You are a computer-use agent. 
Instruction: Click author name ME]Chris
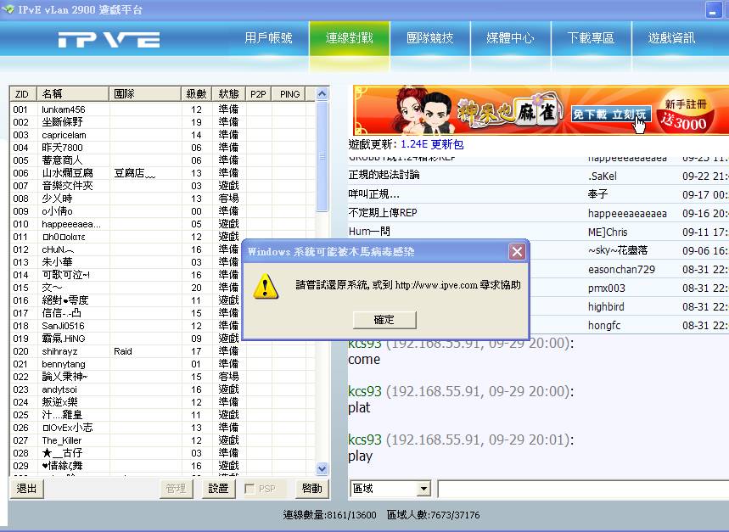608,232
